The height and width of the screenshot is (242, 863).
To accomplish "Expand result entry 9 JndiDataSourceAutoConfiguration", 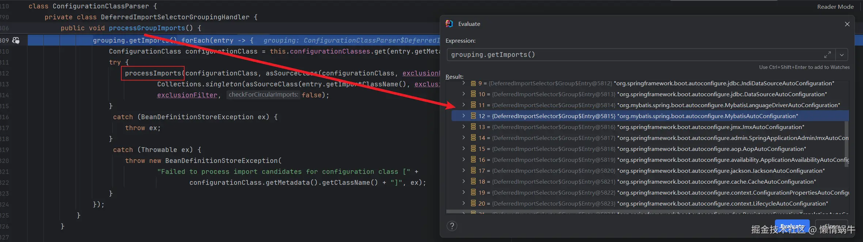I will point(463,83).
